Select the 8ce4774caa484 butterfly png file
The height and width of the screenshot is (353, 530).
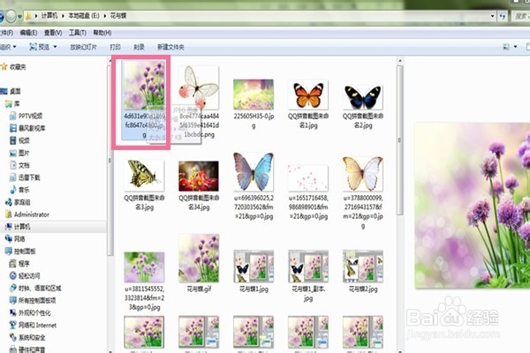pos(199,101)
